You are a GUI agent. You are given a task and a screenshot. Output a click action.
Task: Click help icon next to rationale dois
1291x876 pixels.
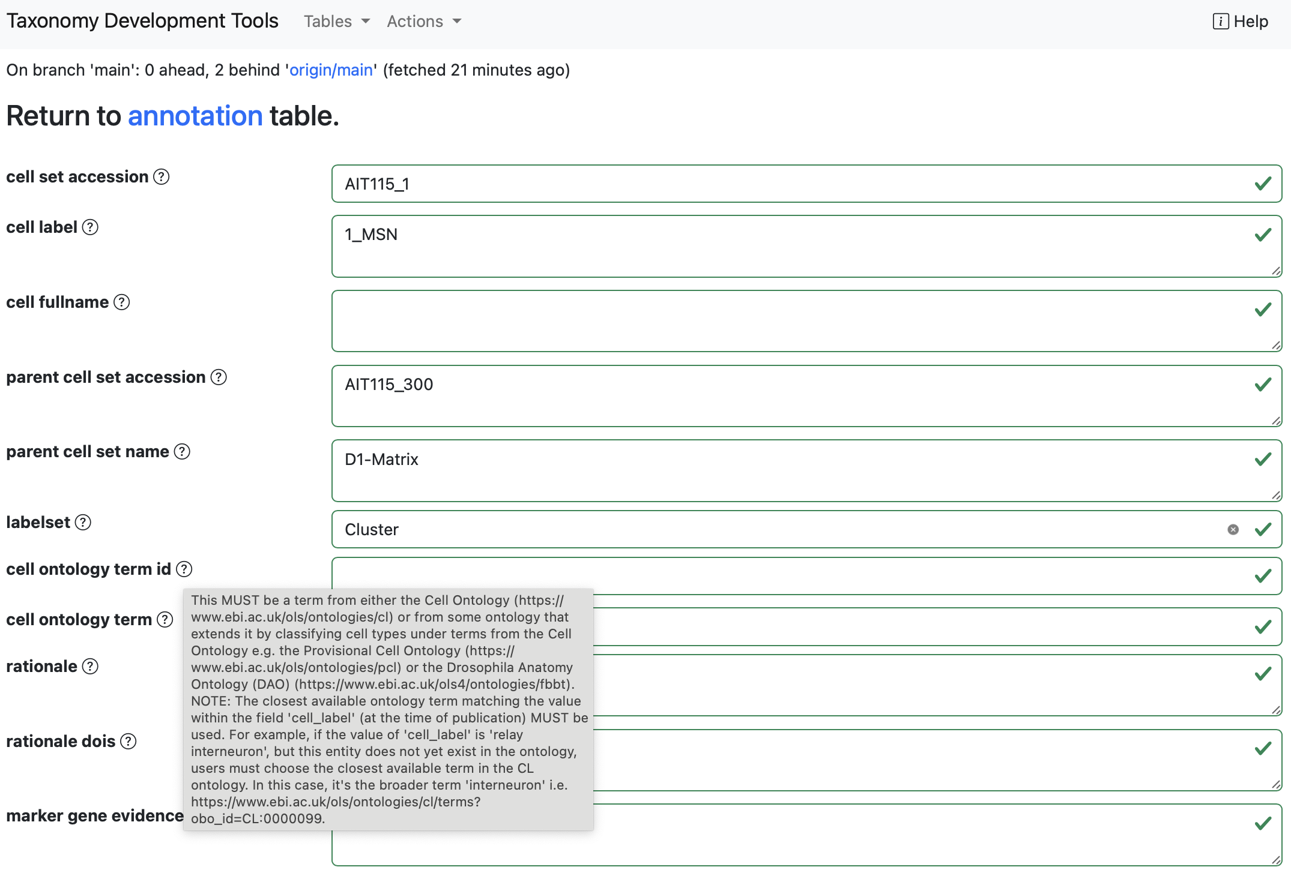(x=128, y=742)
